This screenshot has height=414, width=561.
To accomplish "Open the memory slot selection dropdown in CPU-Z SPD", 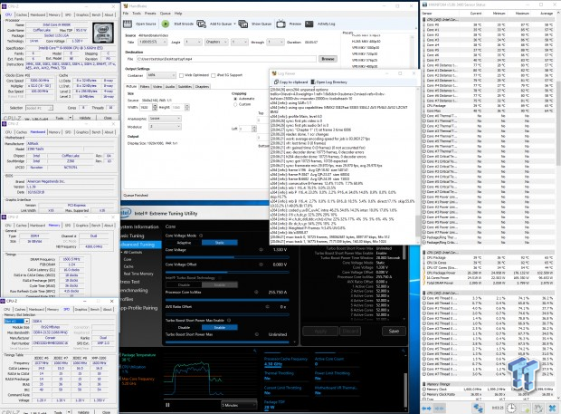I will pyautogui.click(x=17, y=321).
